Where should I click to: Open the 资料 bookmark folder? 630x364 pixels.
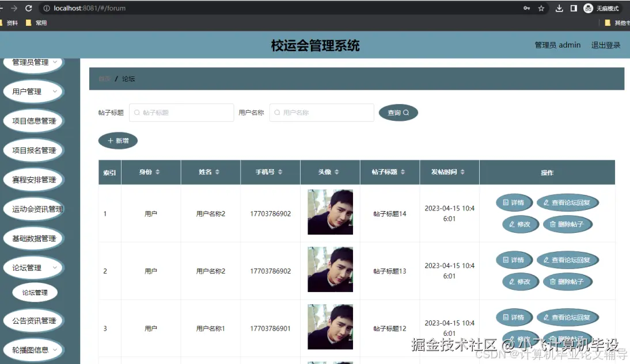(9, 23)
